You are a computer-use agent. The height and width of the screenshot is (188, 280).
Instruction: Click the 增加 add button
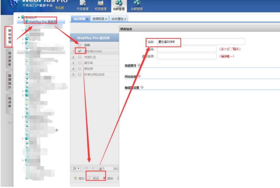[x=79, y=178]
